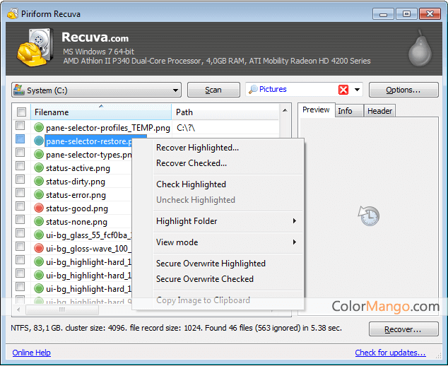This screenshot has width=448, height=366.
Task: Check the box for status-dirty.png
Action: 21,182
